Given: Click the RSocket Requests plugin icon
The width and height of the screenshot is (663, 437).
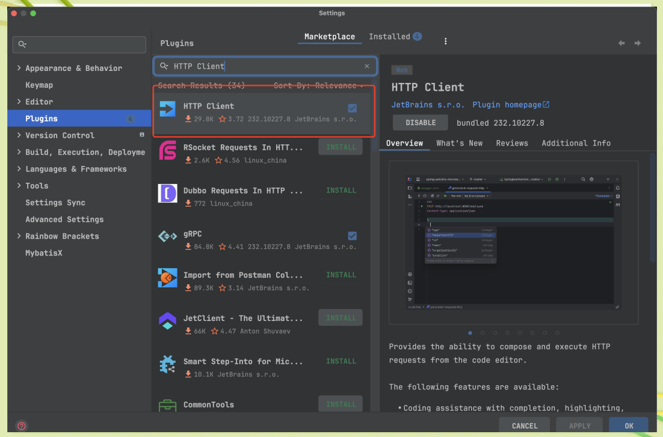Looking at the screenshot, I should pyautogui.click(x=167, y=150).
